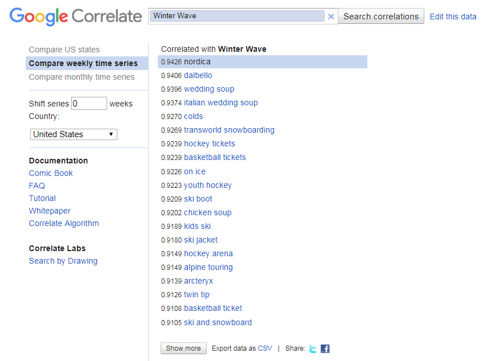Open the Tutorial link

[x=42, y=198]
